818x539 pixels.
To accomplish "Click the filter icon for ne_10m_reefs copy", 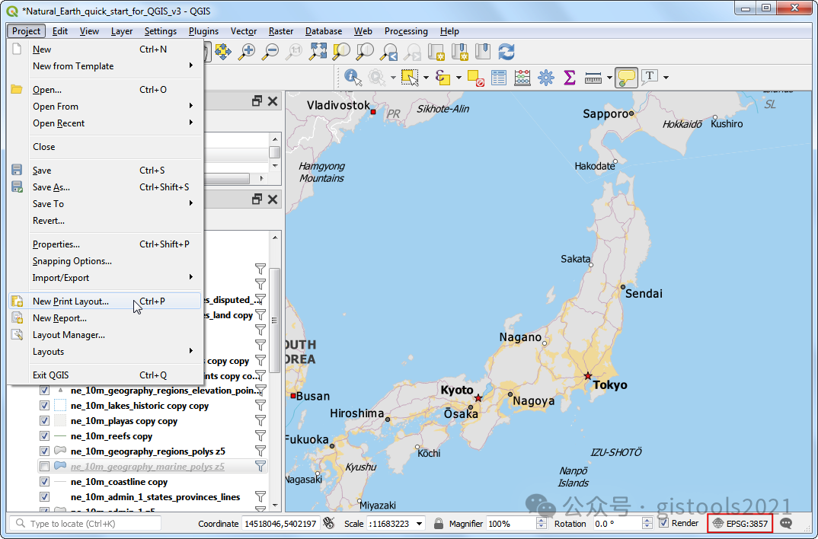I will pyautogui.click(x=260, y=435).
